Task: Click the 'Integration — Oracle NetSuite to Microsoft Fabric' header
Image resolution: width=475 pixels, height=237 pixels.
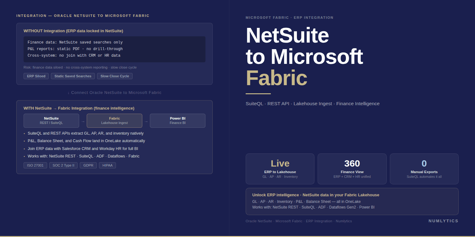Action: 83,16
